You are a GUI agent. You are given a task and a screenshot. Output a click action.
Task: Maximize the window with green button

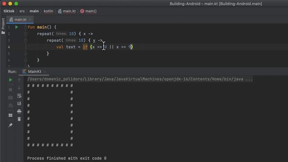pos(16,4)
